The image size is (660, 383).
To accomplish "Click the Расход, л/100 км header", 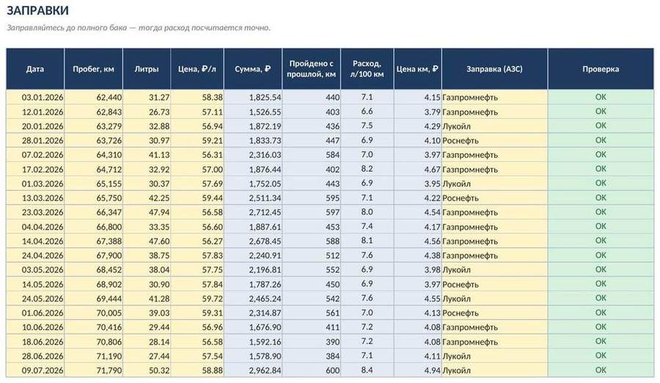I will click(x=367, y=69).
